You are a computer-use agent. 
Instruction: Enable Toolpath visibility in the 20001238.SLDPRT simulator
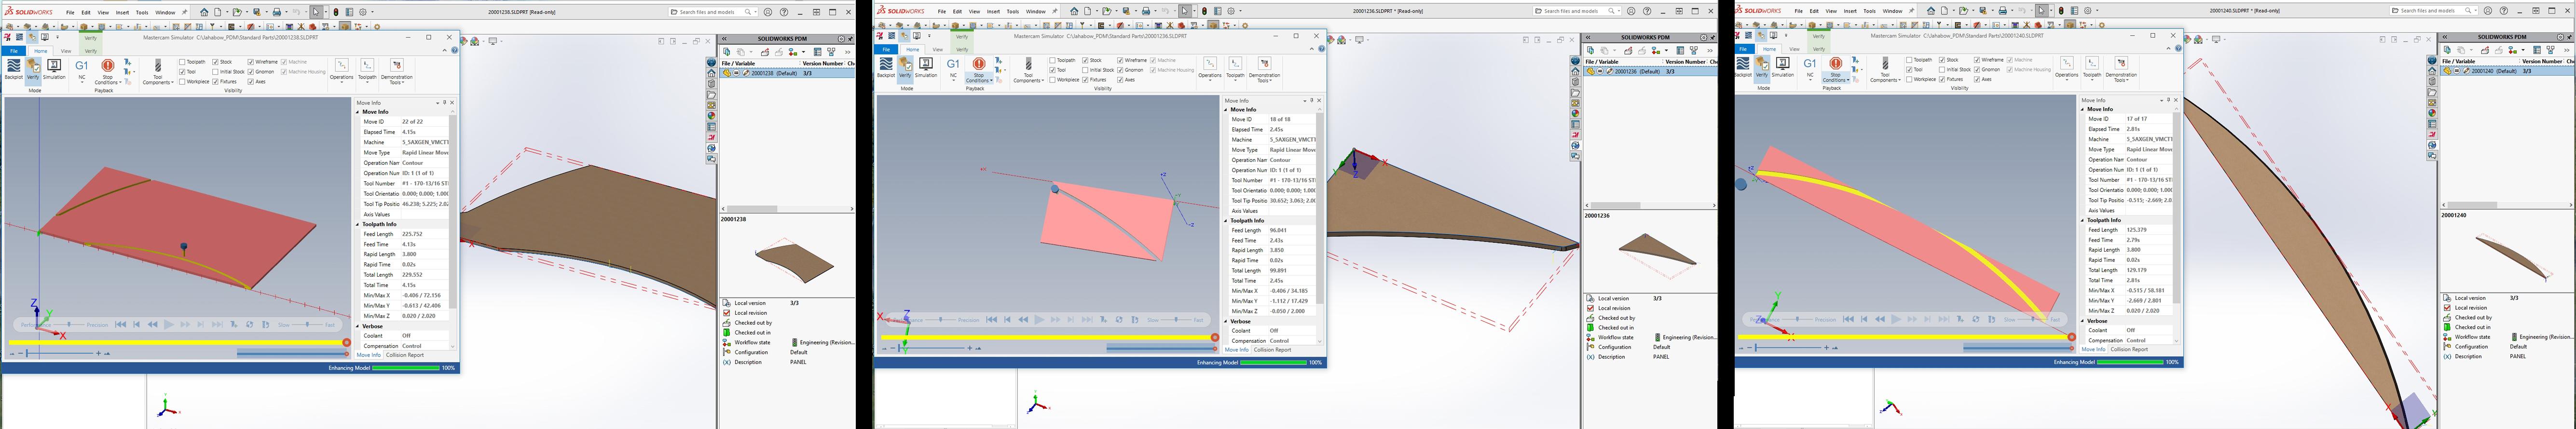pyautogui.click(x=182, y=62)
